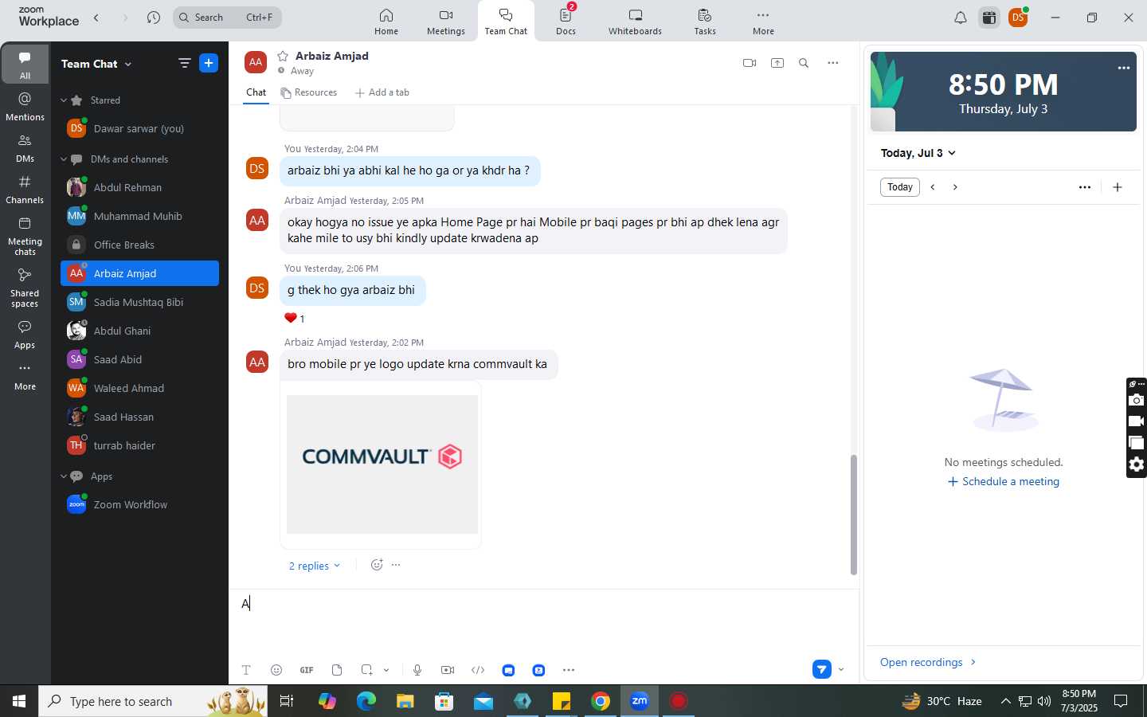
Task: Collapse the Starred section
Action: point(64,100)
